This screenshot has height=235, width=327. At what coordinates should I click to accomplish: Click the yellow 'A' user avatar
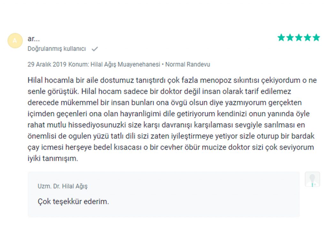[x=15, y=41]
